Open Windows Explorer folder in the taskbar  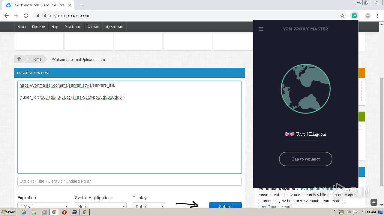[x=34, y=212]
